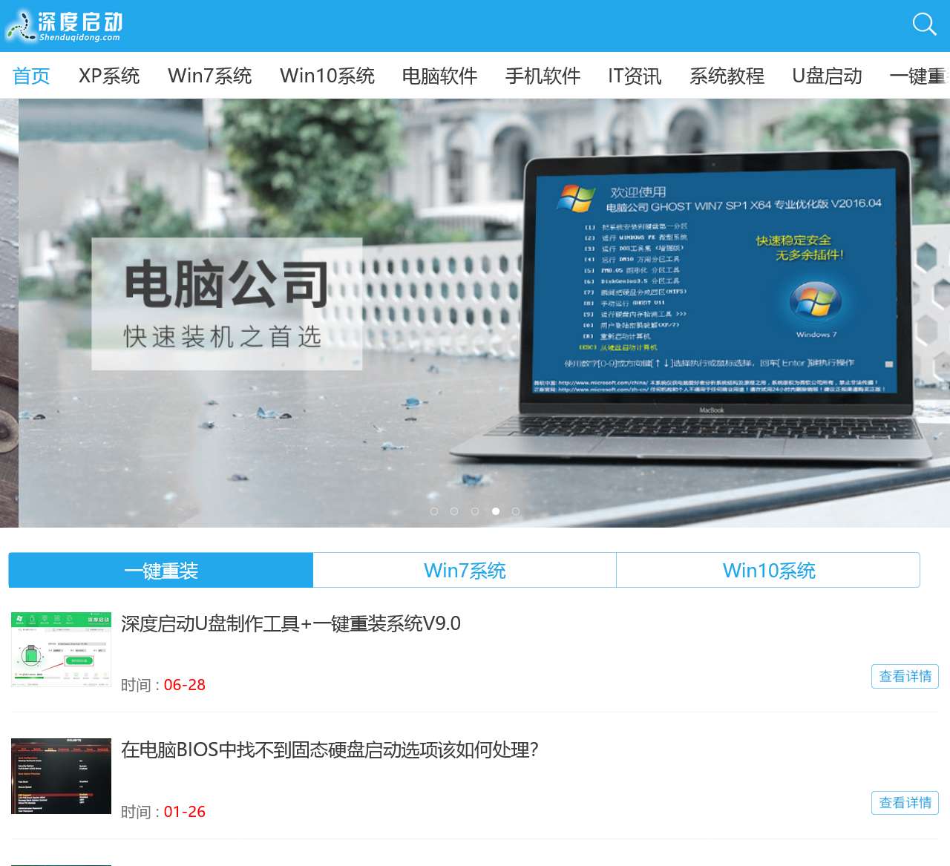The width and height of the screenshot is (950, 866).
Task: Click the previous slide edge of the banner
Action: click(x=9, y=313)
